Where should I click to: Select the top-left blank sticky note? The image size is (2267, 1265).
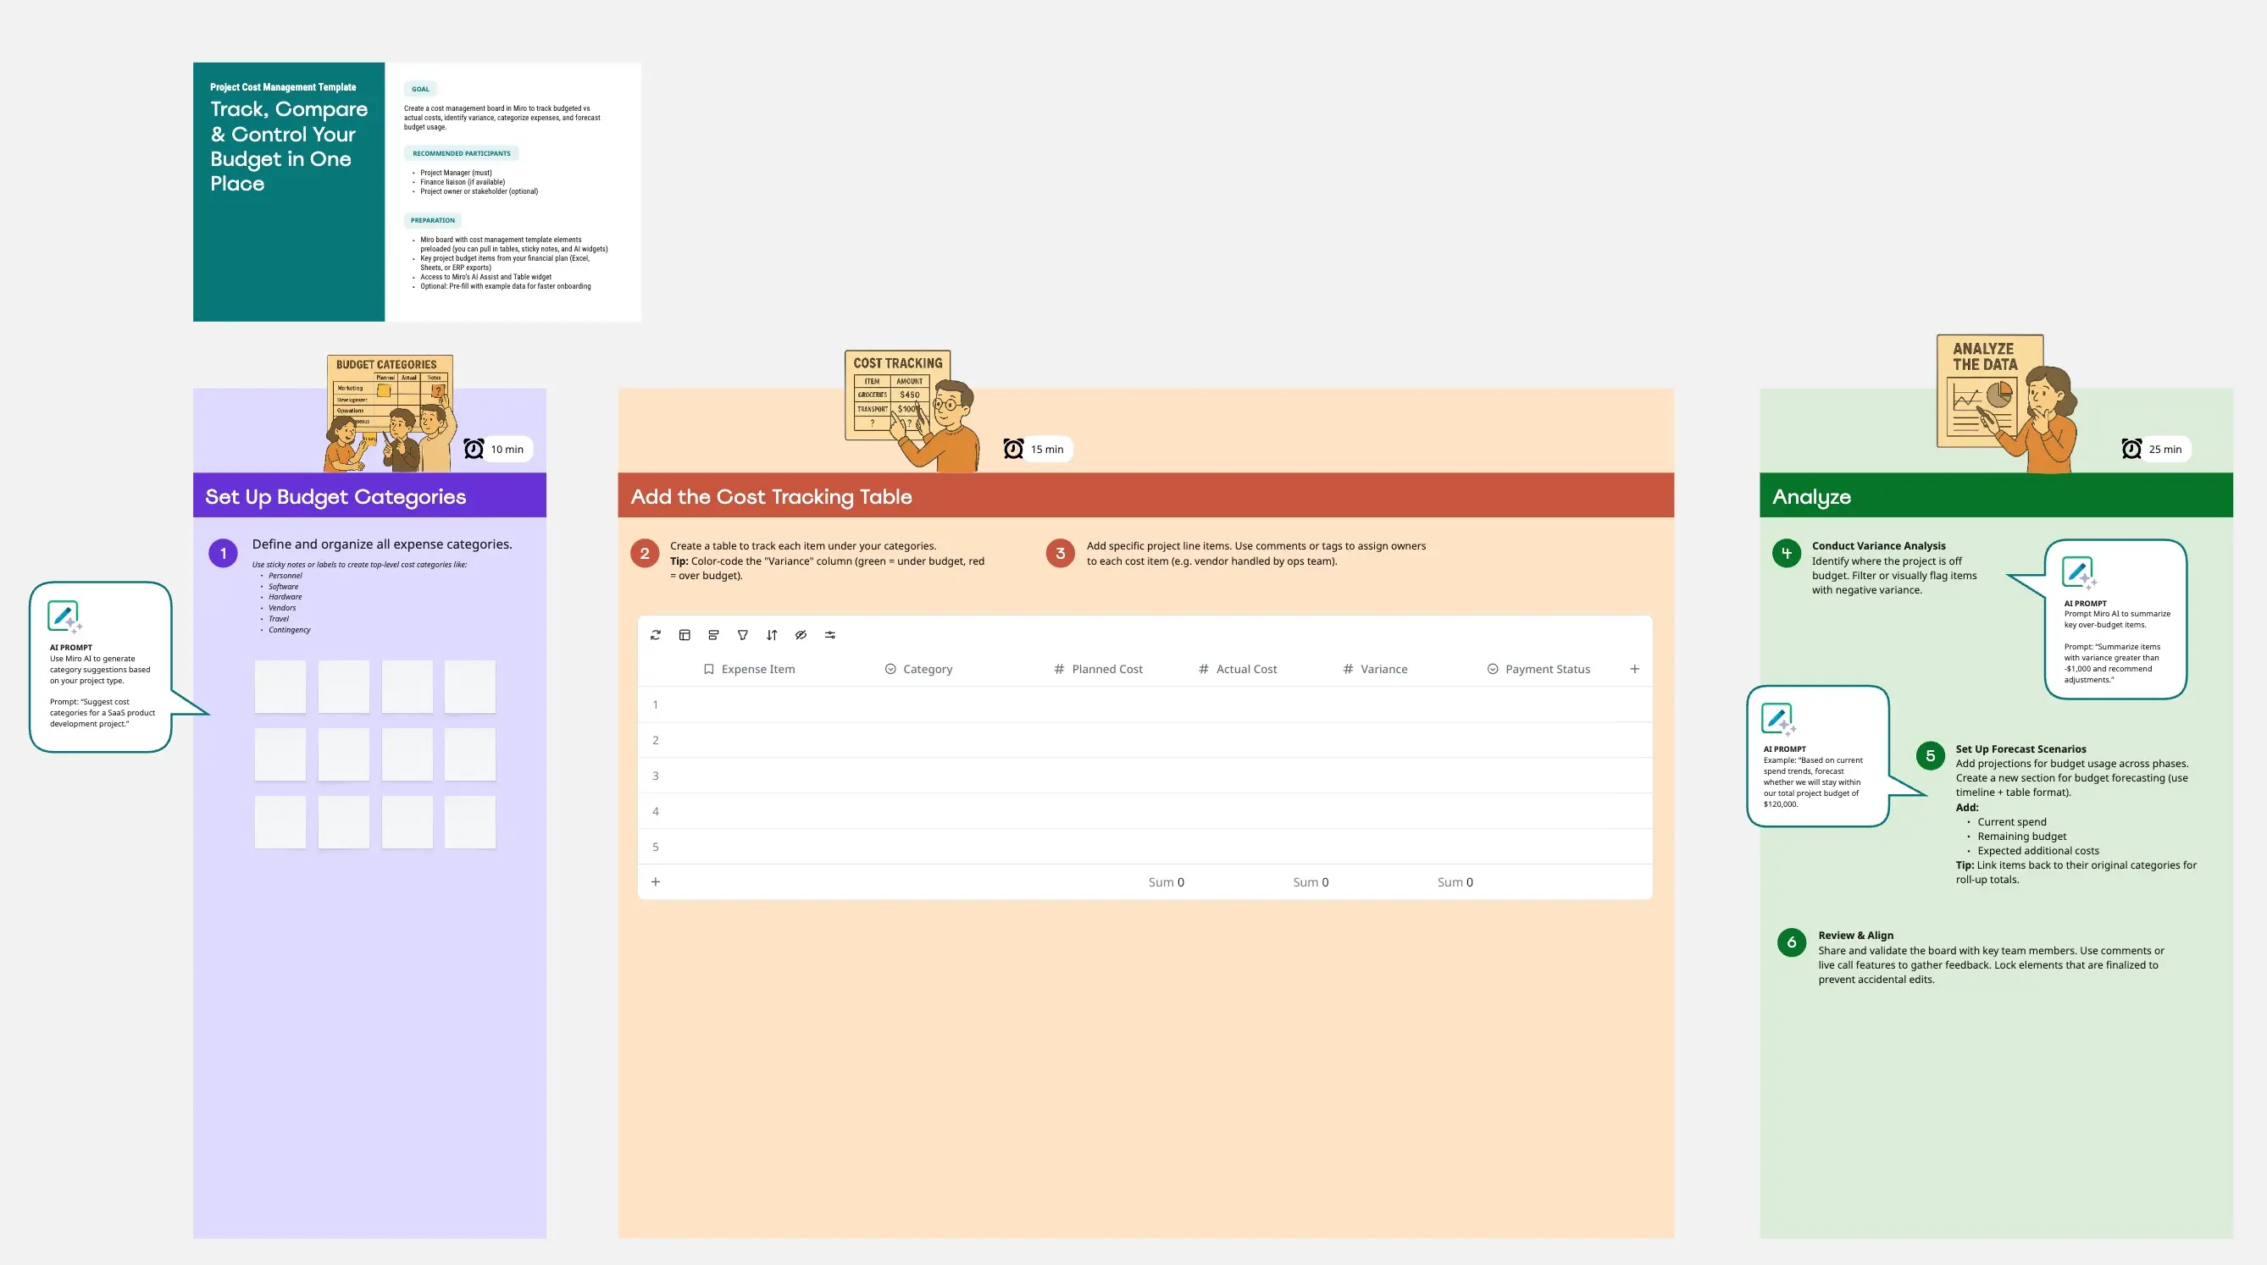pos(280,687)
